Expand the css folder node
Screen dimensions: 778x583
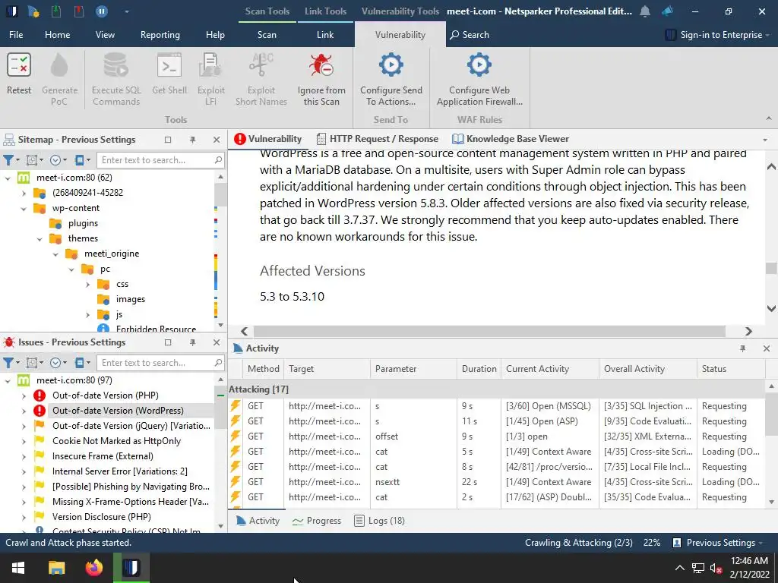pyautogui.click(x=88, y=285)
